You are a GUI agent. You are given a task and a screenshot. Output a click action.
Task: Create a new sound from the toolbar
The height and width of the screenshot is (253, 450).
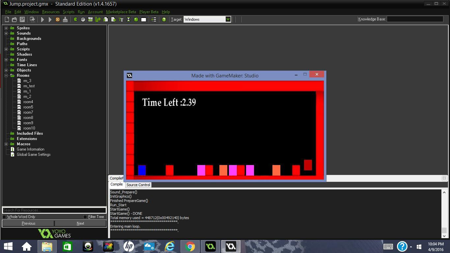pos(83,19)
